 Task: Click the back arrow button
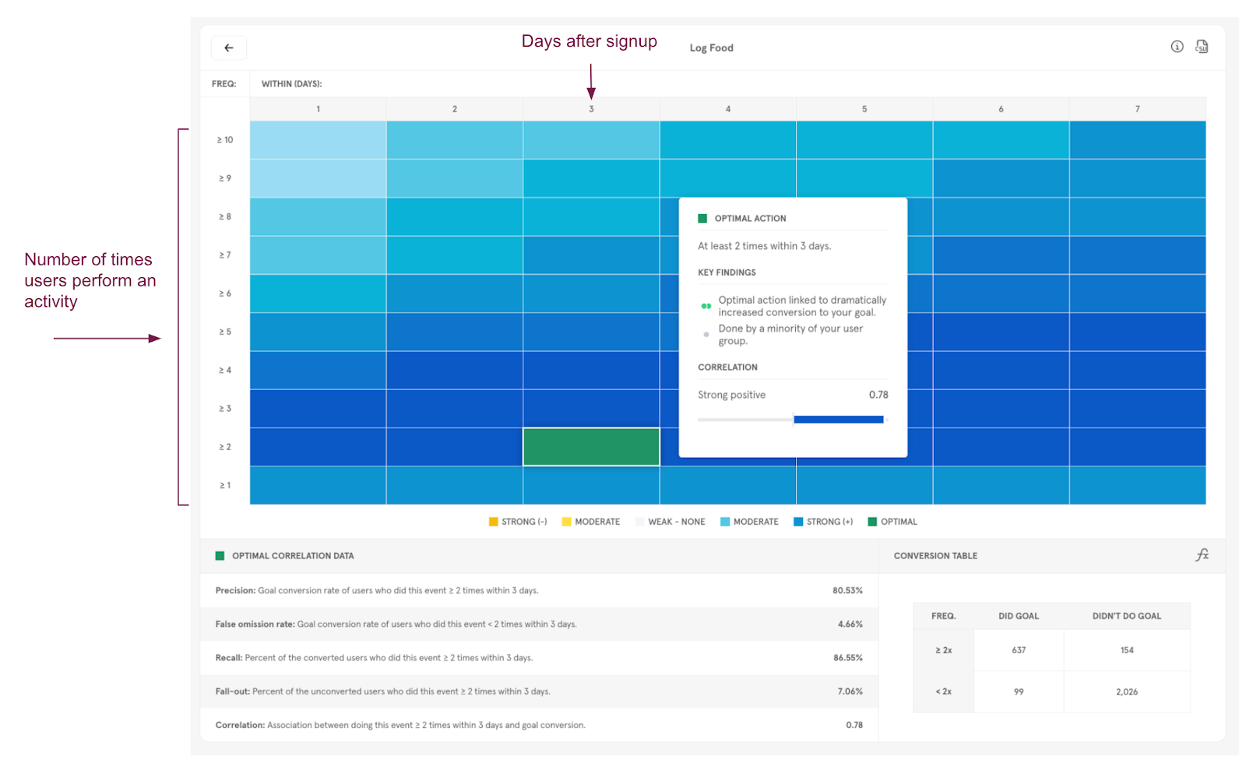[229, 48]
